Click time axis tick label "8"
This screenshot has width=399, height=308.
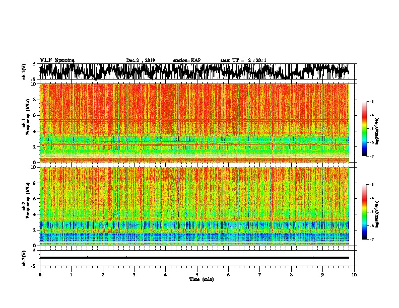[291, 275]
